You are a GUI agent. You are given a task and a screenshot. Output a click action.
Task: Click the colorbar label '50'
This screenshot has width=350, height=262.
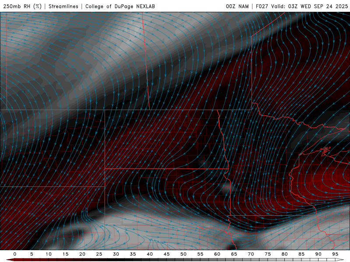tap(183, 254)
